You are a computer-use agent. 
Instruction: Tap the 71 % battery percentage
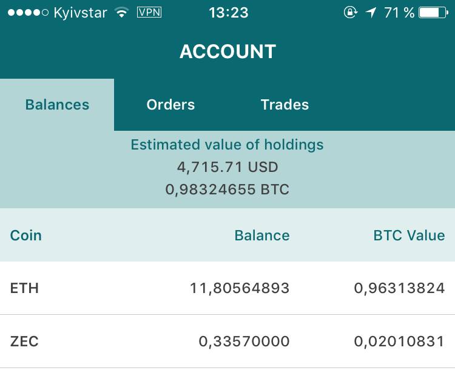click(x=399, y=13)
